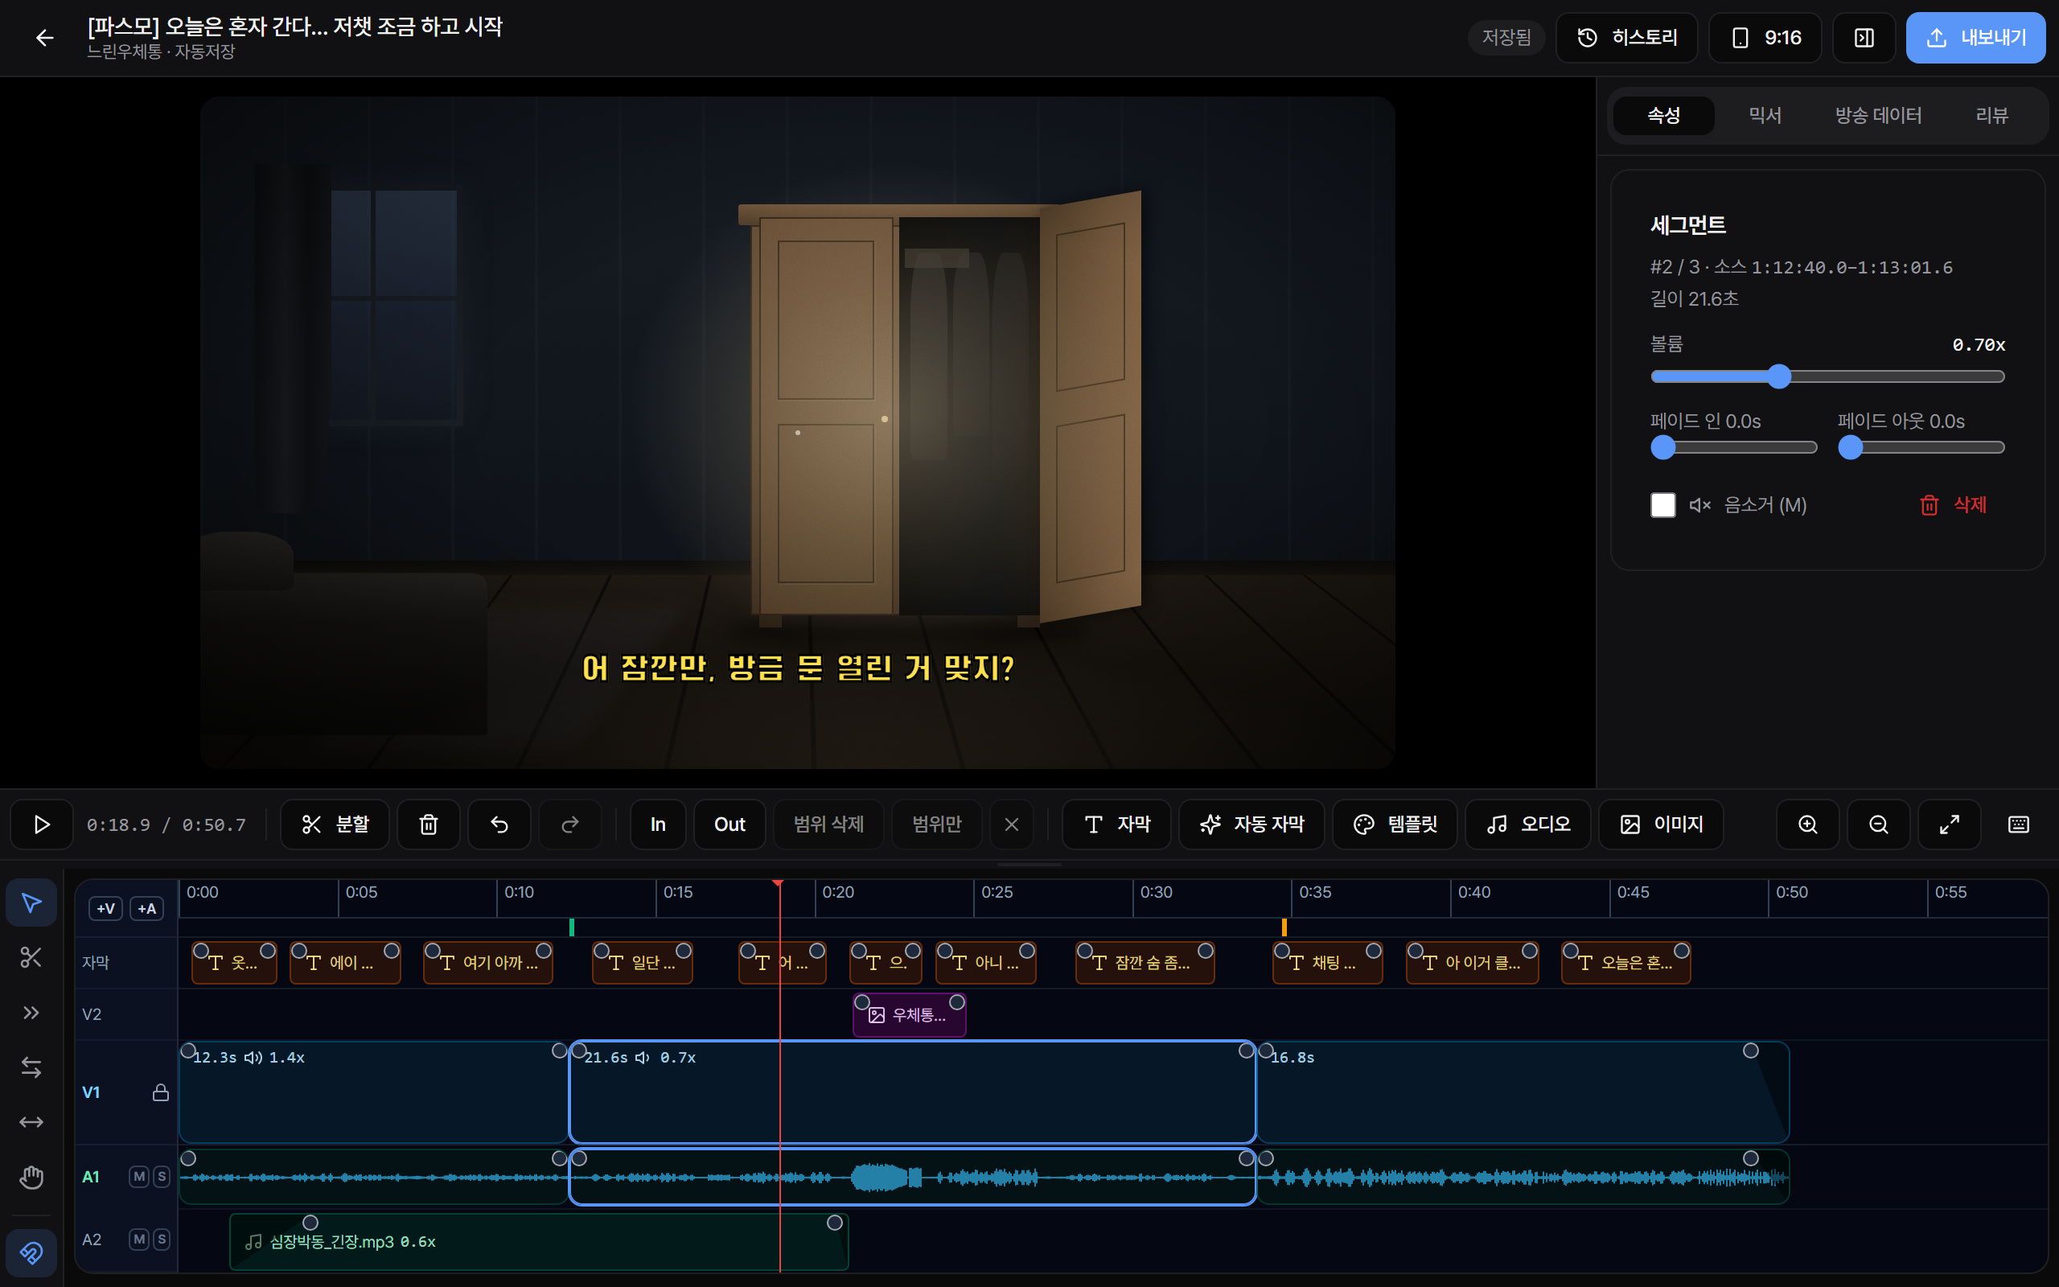Go back using the arrow icon

[x=44, y=38]
